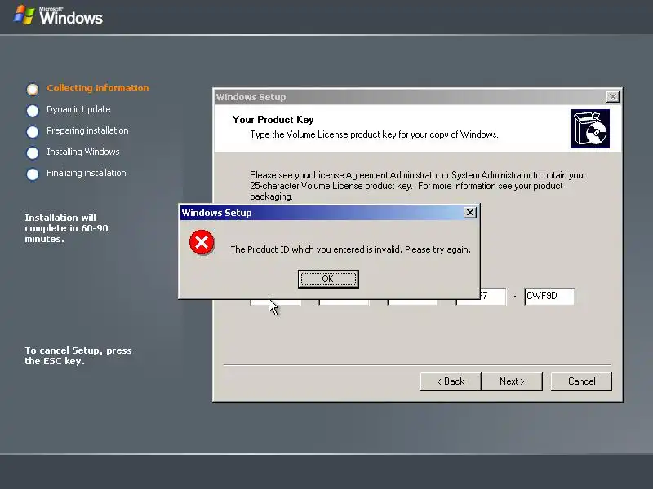Select the Collecting information step bullet
This screenshot has width=653, height=489.
point(33,89)
